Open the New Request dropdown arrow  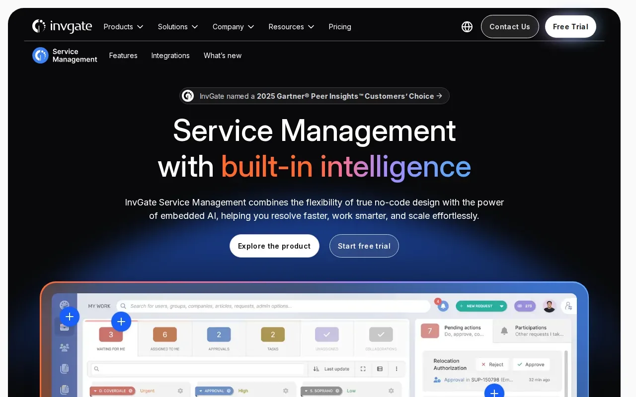tap(501, 306)
